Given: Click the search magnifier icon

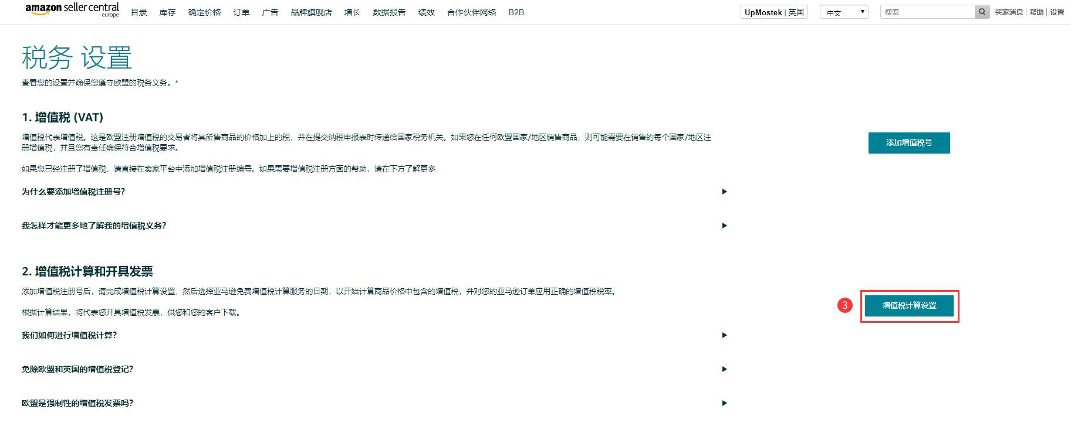Looking at the screenshot, I should coord(982,12).
